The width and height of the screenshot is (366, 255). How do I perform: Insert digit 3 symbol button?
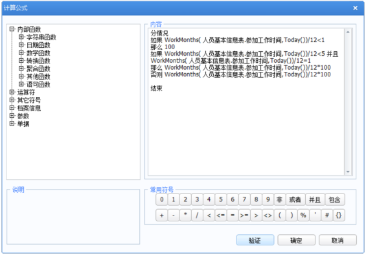197,199
